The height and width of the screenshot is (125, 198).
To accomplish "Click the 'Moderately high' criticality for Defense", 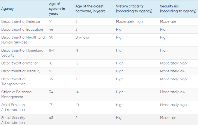I will (x=129, y=21).
